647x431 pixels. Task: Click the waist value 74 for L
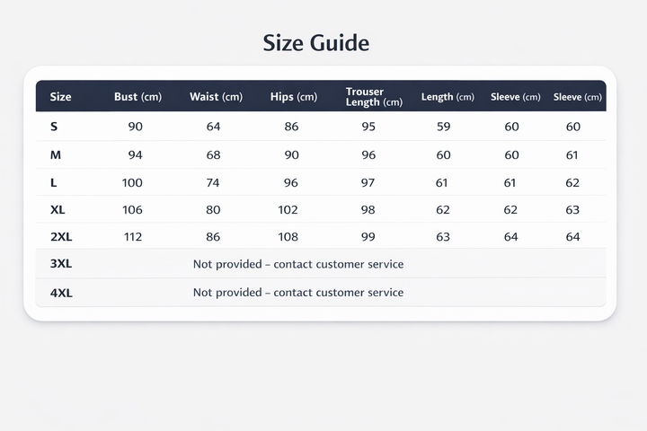tap(213, 182)
